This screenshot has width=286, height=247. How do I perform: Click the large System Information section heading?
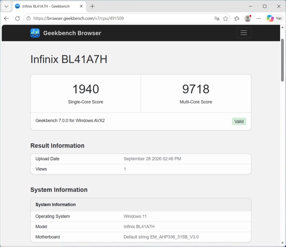coord(59,190)
